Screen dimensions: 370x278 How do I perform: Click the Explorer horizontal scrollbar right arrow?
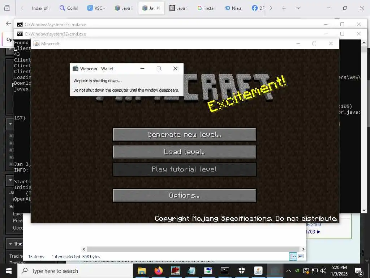[x=304, y=249]
